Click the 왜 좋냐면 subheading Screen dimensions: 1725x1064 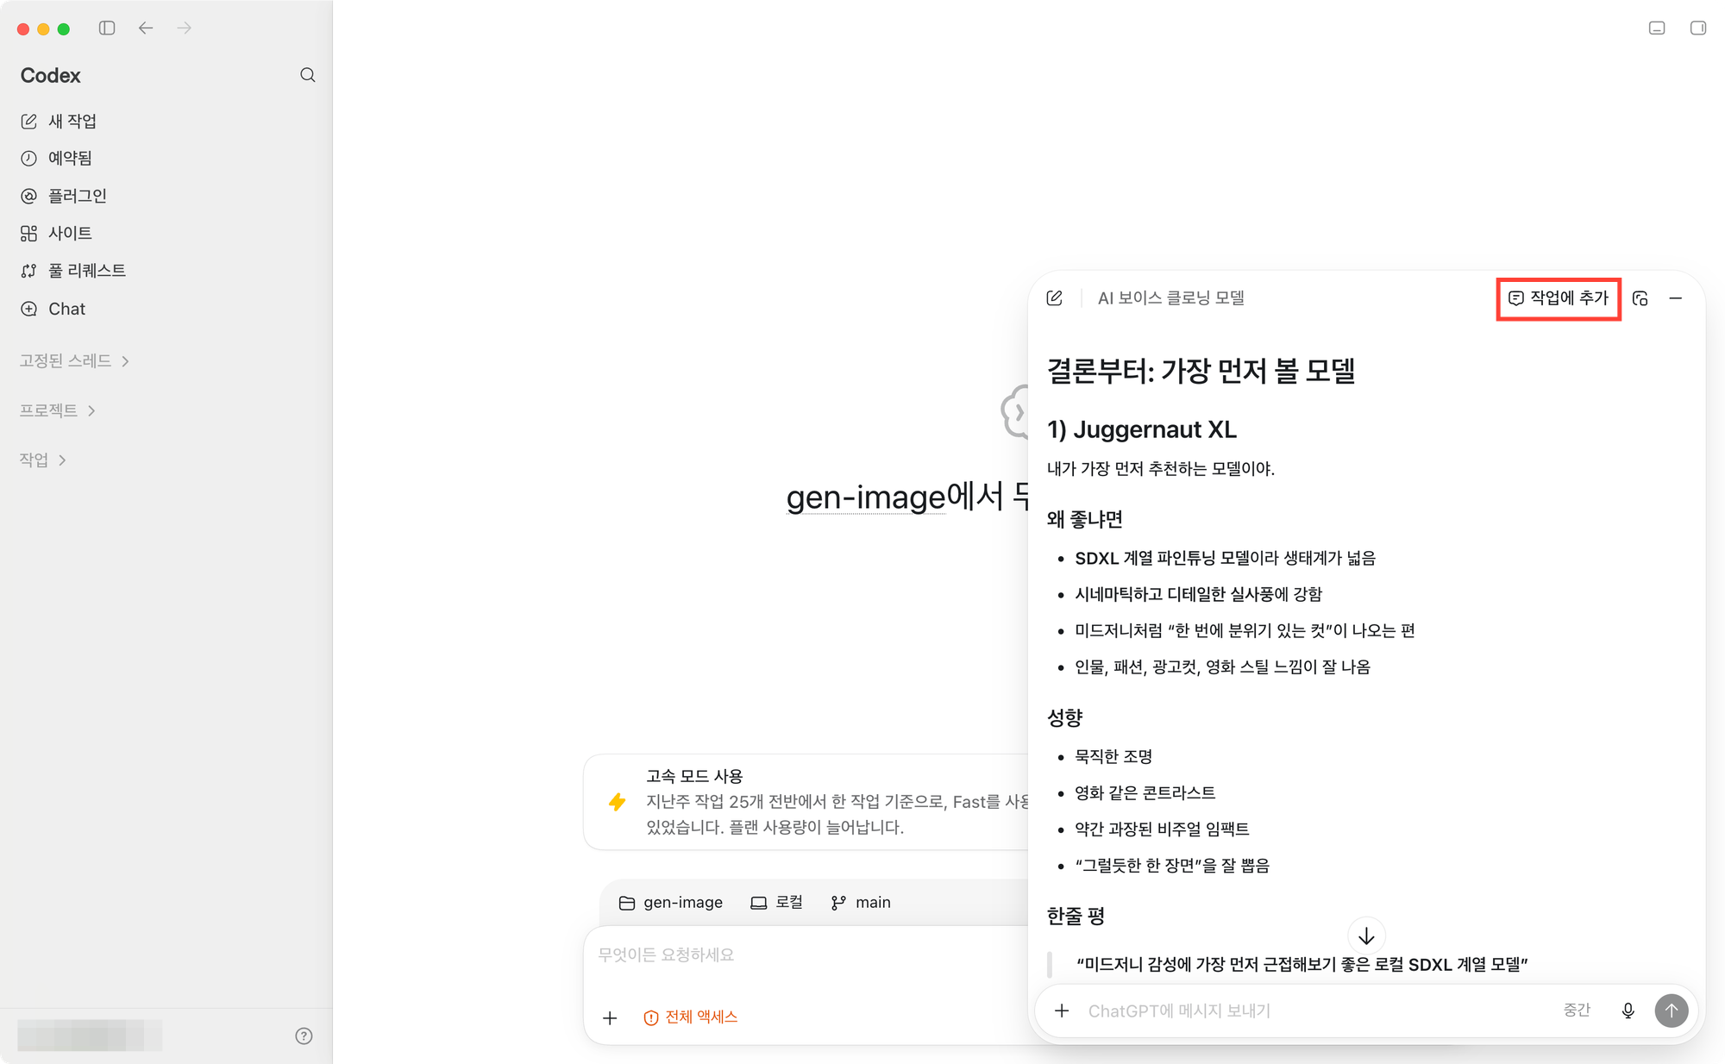click(x=1084, y=520)
